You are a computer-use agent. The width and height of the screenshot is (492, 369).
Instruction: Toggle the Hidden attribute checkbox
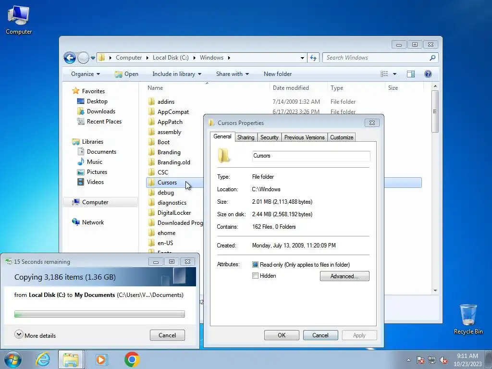pos(256,276)
